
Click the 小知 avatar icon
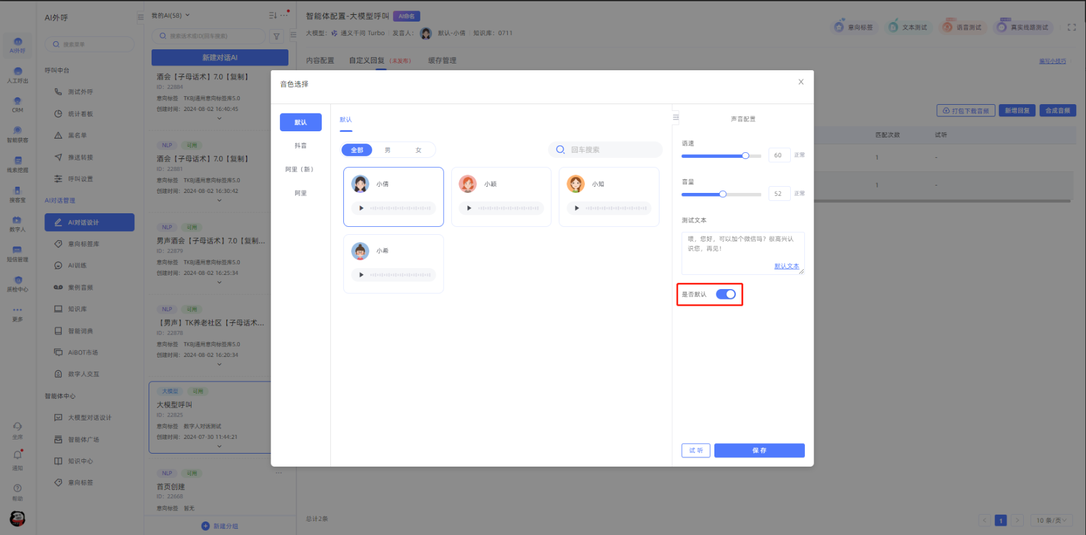(x=576, y=184)
